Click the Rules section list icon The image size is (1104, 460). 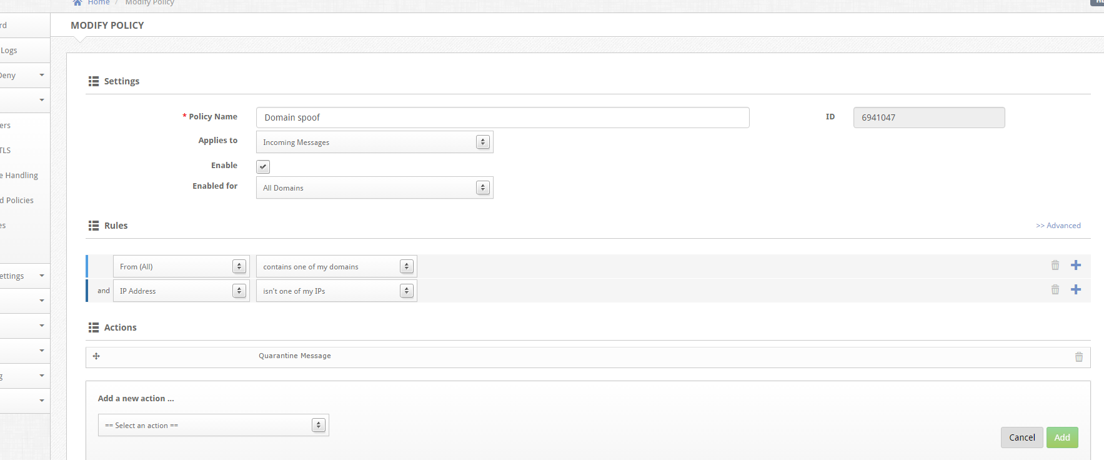click(94, 226)
